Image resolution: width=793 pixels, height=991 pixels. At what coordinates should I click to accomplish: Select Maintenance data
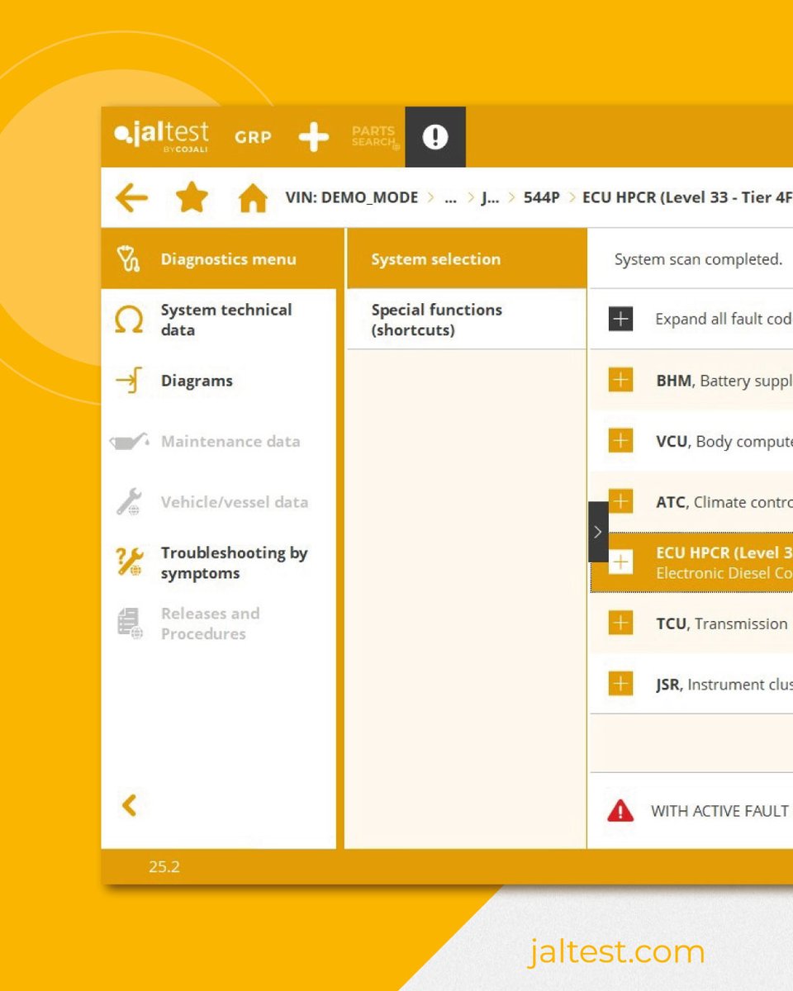click(218, 442)
